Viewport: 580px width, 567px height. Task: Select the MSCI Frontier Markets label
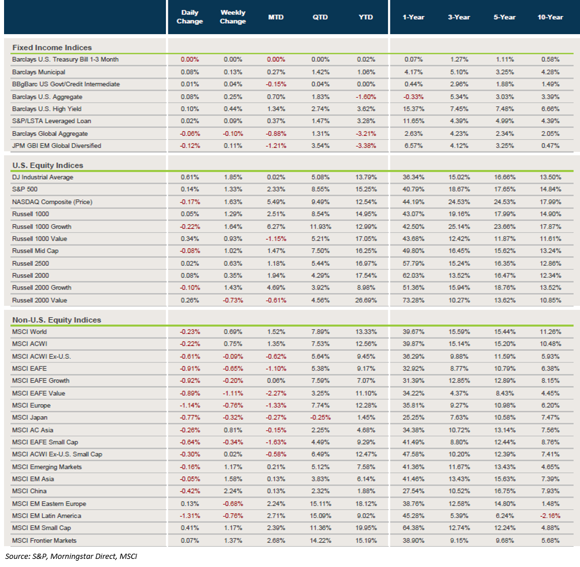44,541
